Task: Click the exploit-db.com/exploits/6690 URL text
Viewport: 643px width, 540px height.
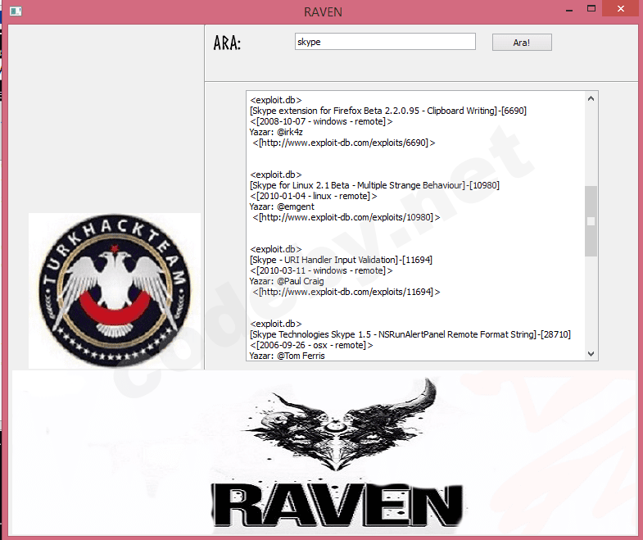Action: click(x=344, y=143)
